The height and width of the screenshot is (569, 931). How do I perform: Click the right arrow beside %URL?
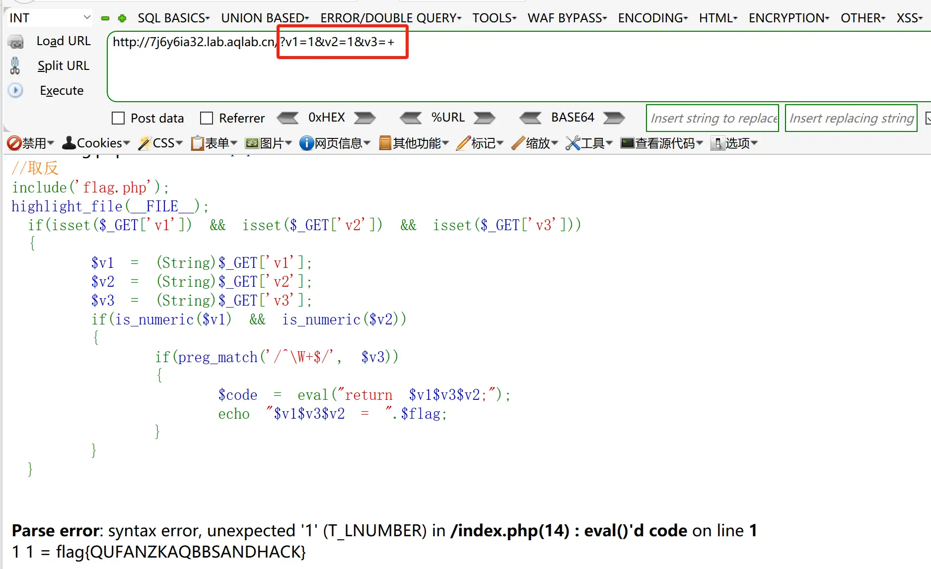[x=484, y=118]
